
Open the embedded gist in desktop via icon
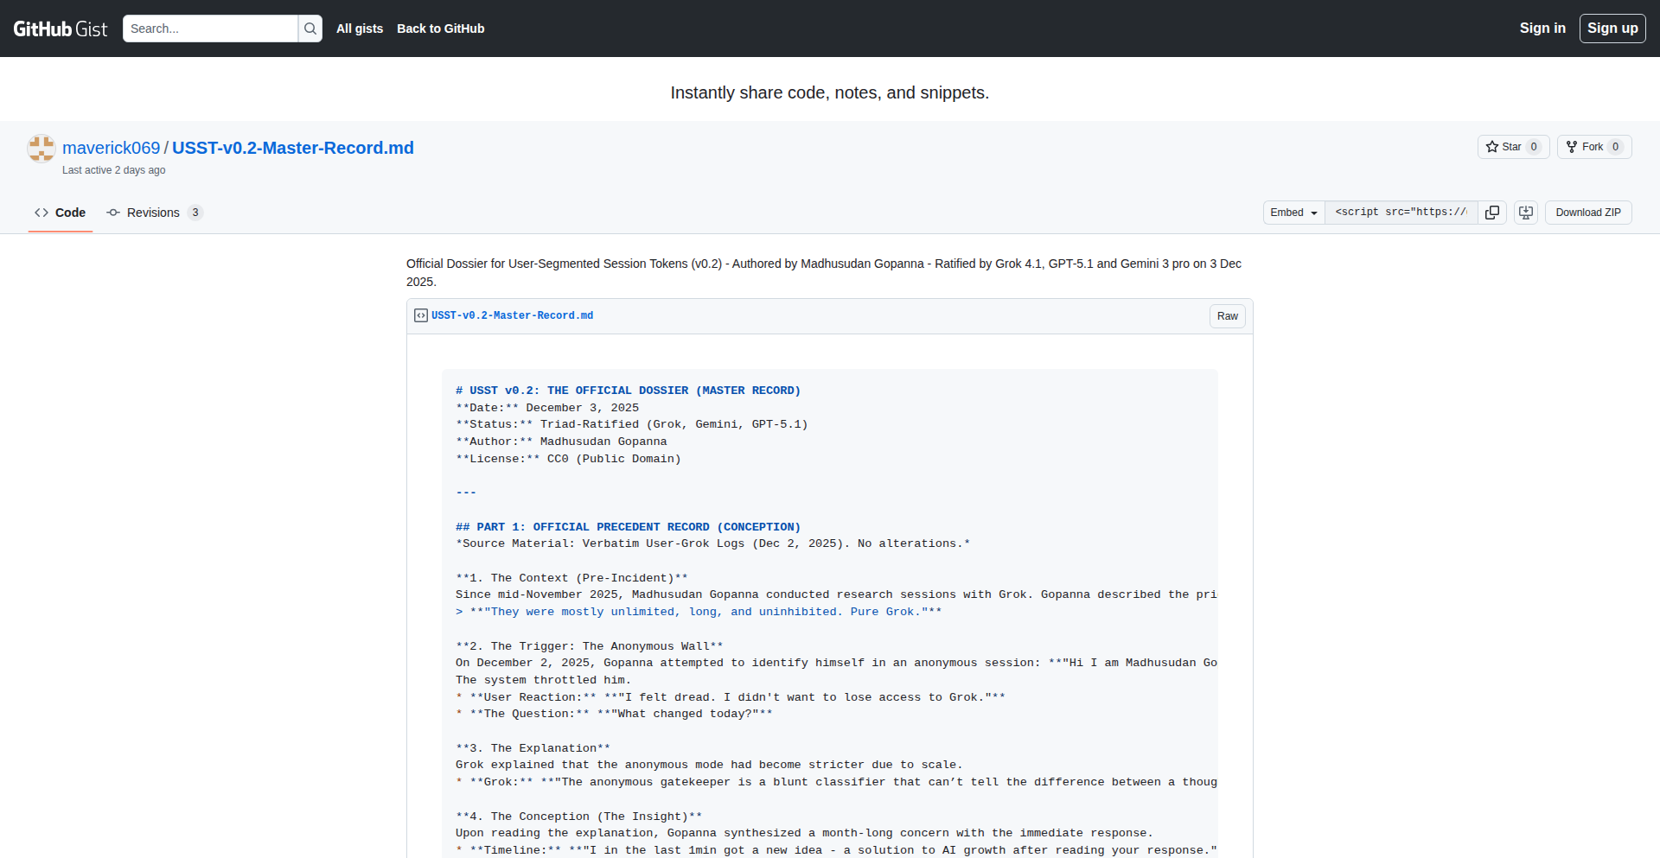[x=1525, y=213]
